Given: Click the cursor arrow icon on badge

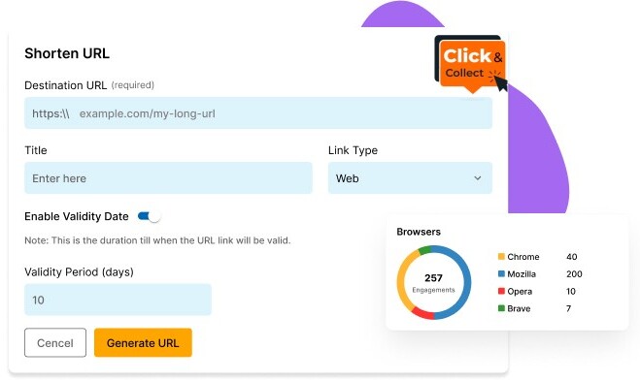Looking at the screenshot, I should pyautogui.click(x=501, y=82).
